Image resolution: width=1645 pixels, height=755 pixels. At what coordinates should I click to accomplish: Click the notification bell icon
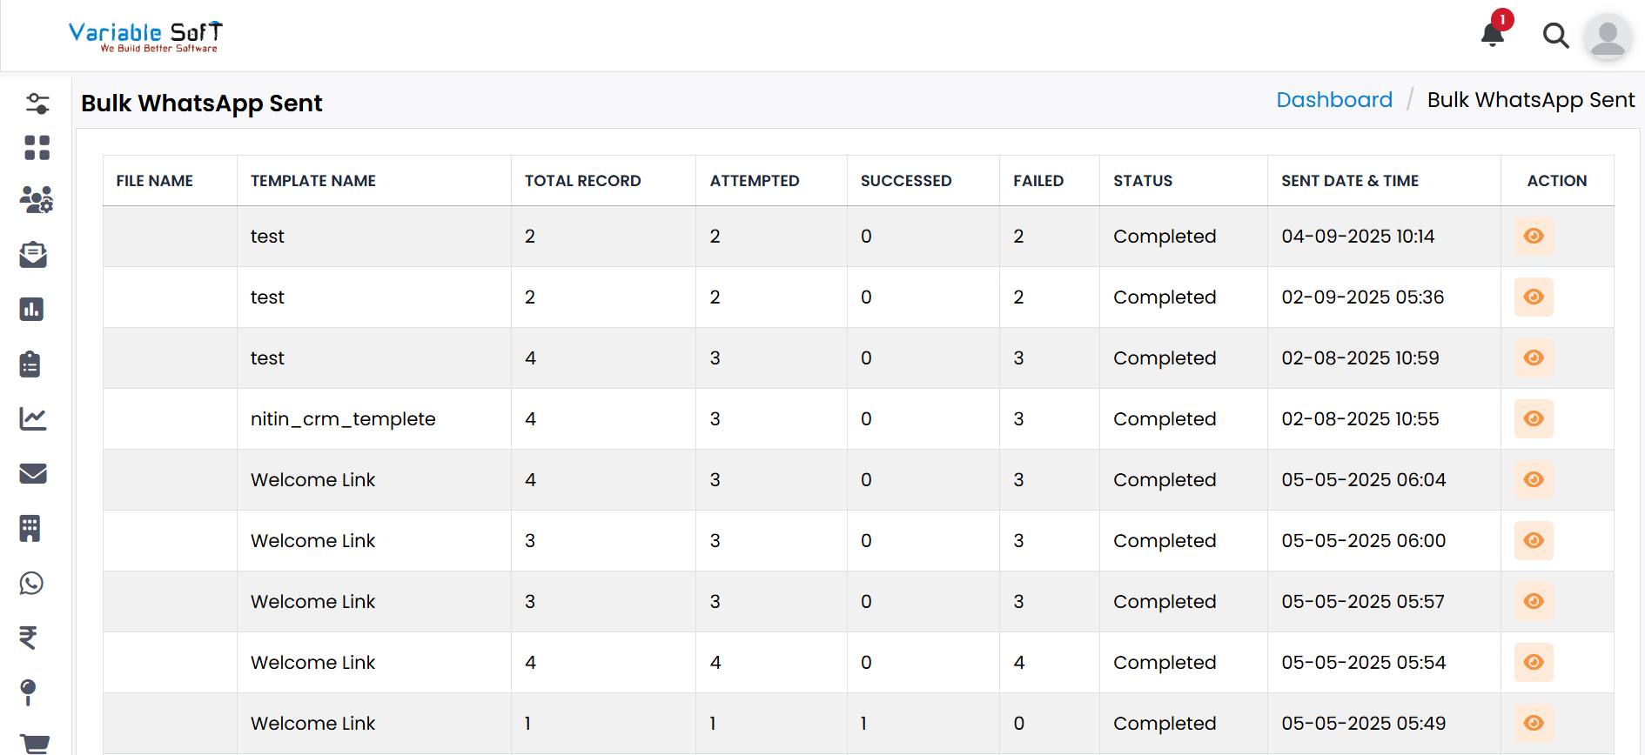pyautogui.click(x=1493, y=35)
